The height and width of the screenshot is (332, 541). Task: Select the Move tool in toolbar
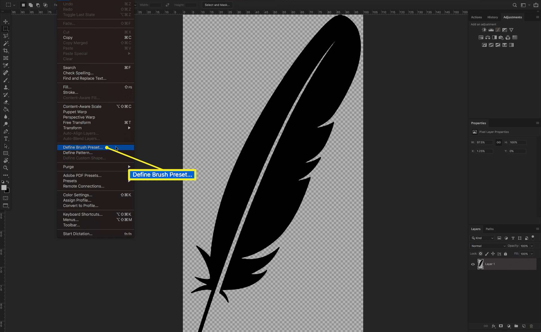(5, 22)
